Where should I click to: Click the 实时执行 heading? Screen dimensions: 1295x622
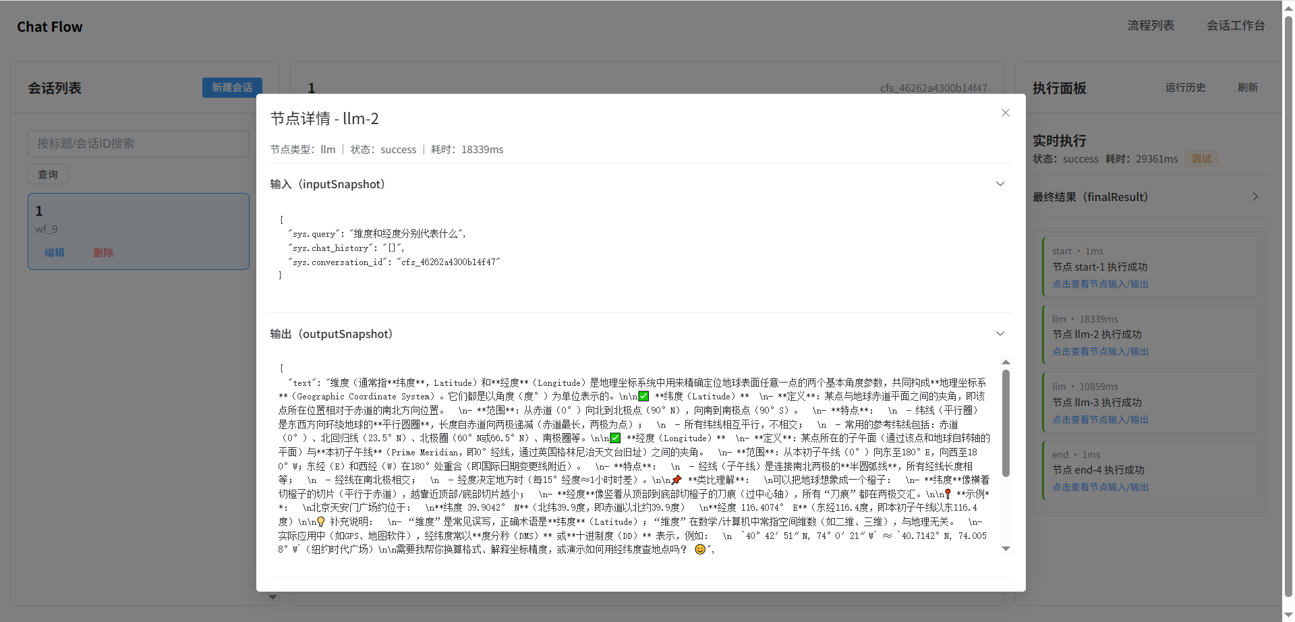[1060, 141]
